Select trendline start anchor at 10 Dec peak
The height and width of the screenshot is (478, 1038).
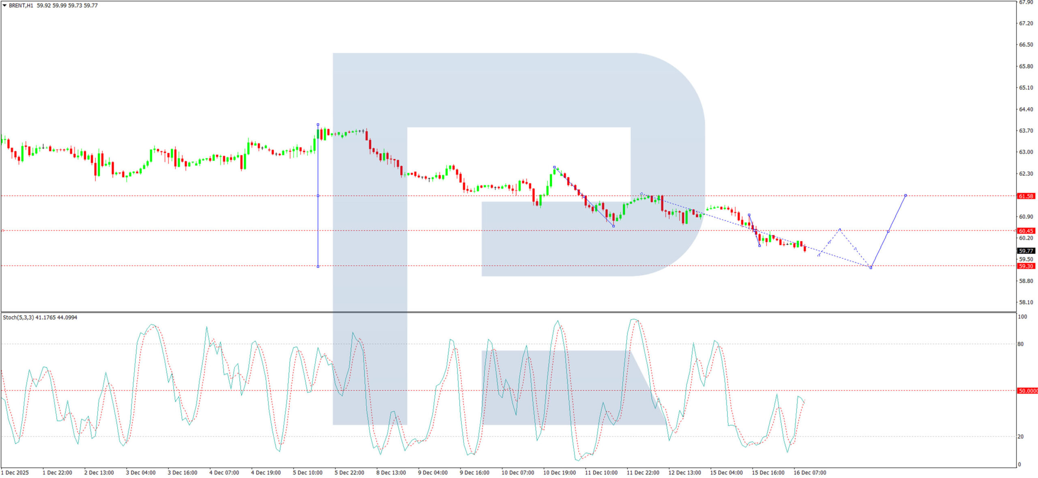click(554, 167)
